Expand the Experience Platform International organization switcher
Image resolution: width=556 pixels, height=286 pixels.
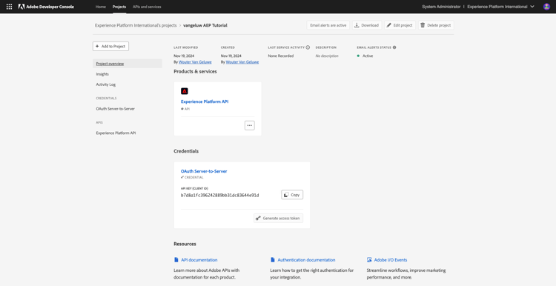click(x=500, y=7)
